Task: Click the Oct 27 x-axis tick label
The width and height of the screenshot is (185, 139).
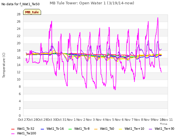Action: click(23, 120)
